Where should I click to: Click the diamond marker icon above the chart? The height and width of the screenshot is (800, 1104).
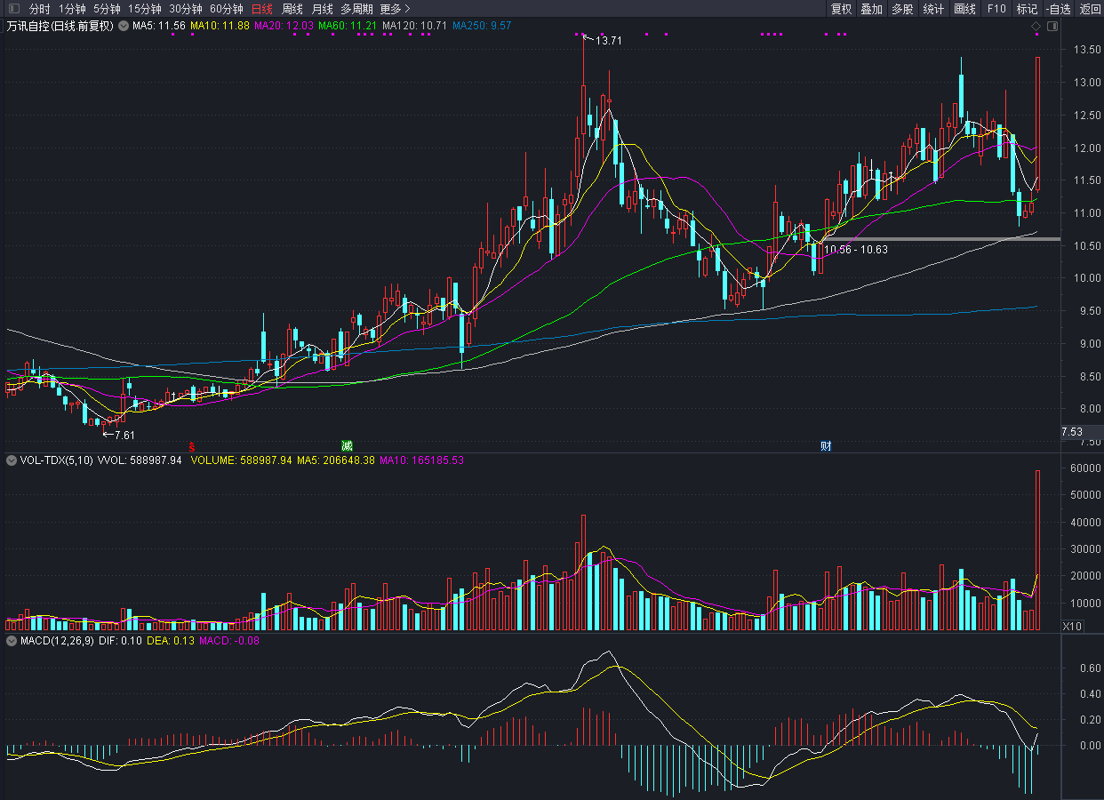tap(1036, 27)
